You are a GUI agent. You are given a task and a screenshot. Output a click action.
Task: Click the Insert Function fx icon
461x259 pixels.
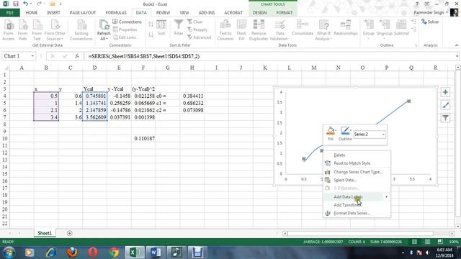(x=77, y=56)
